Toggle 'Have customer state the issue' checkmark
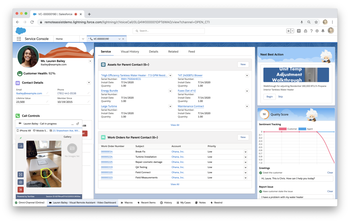This screenshot has width=350, height=223. click(261, 191)
